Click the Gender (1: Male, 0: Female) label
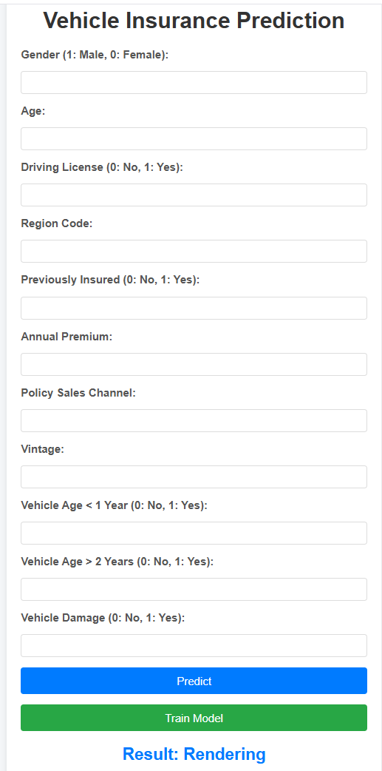Viewport: 382px width, 771px height. (95, 55)
